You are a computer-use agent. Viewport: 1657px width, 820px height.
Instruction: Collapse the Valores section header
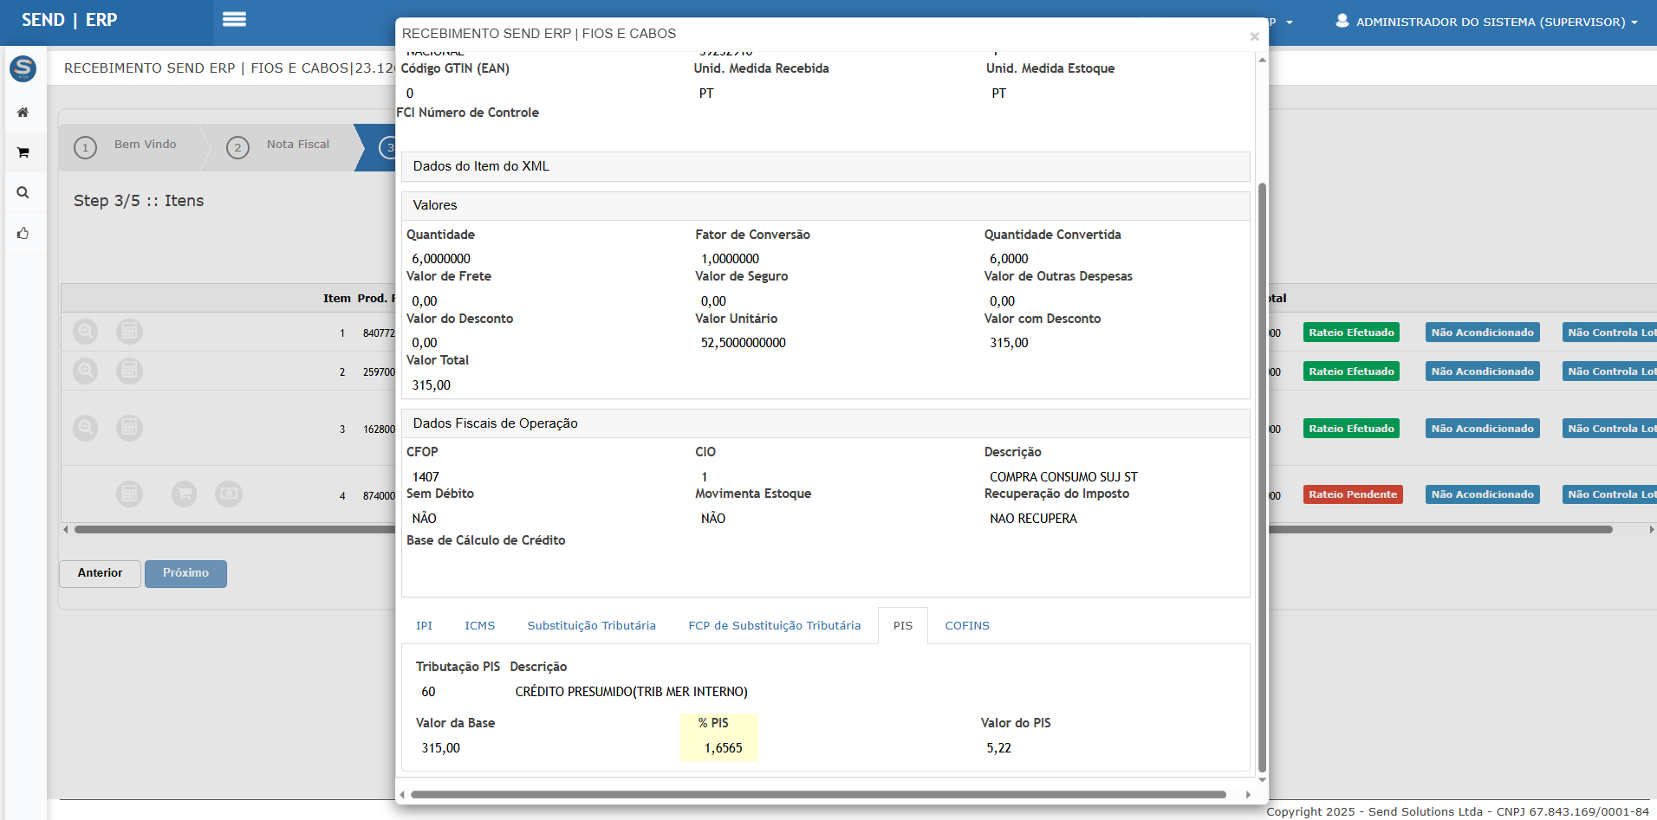click(x=825, y=205)
